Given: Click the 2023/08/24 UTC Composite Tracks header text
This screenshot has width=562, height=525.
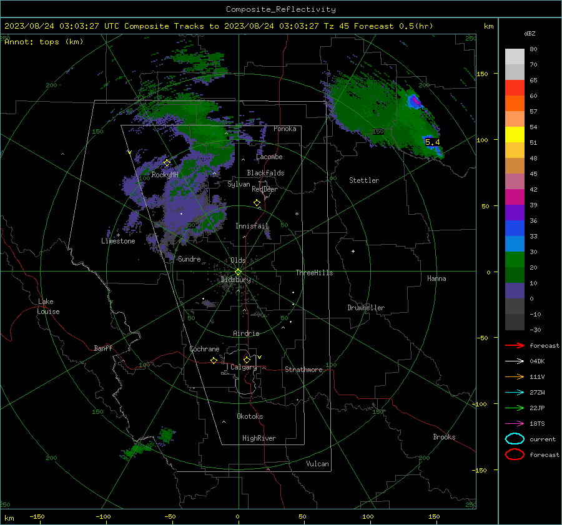Looking at the screenshot, I should point(219,26).
